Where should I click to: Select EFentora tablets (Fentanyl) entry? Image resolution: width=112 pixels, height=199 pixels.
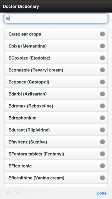tap(56, 154)
